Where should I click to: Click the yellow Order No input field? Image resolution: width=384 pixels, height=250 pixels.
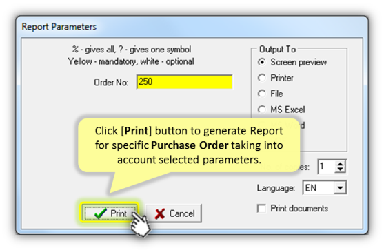click(x=184, y=82)
